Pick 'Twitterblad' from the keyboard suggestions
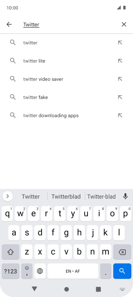This screenshot has width=133, height=297. click(x=66, y=196)
